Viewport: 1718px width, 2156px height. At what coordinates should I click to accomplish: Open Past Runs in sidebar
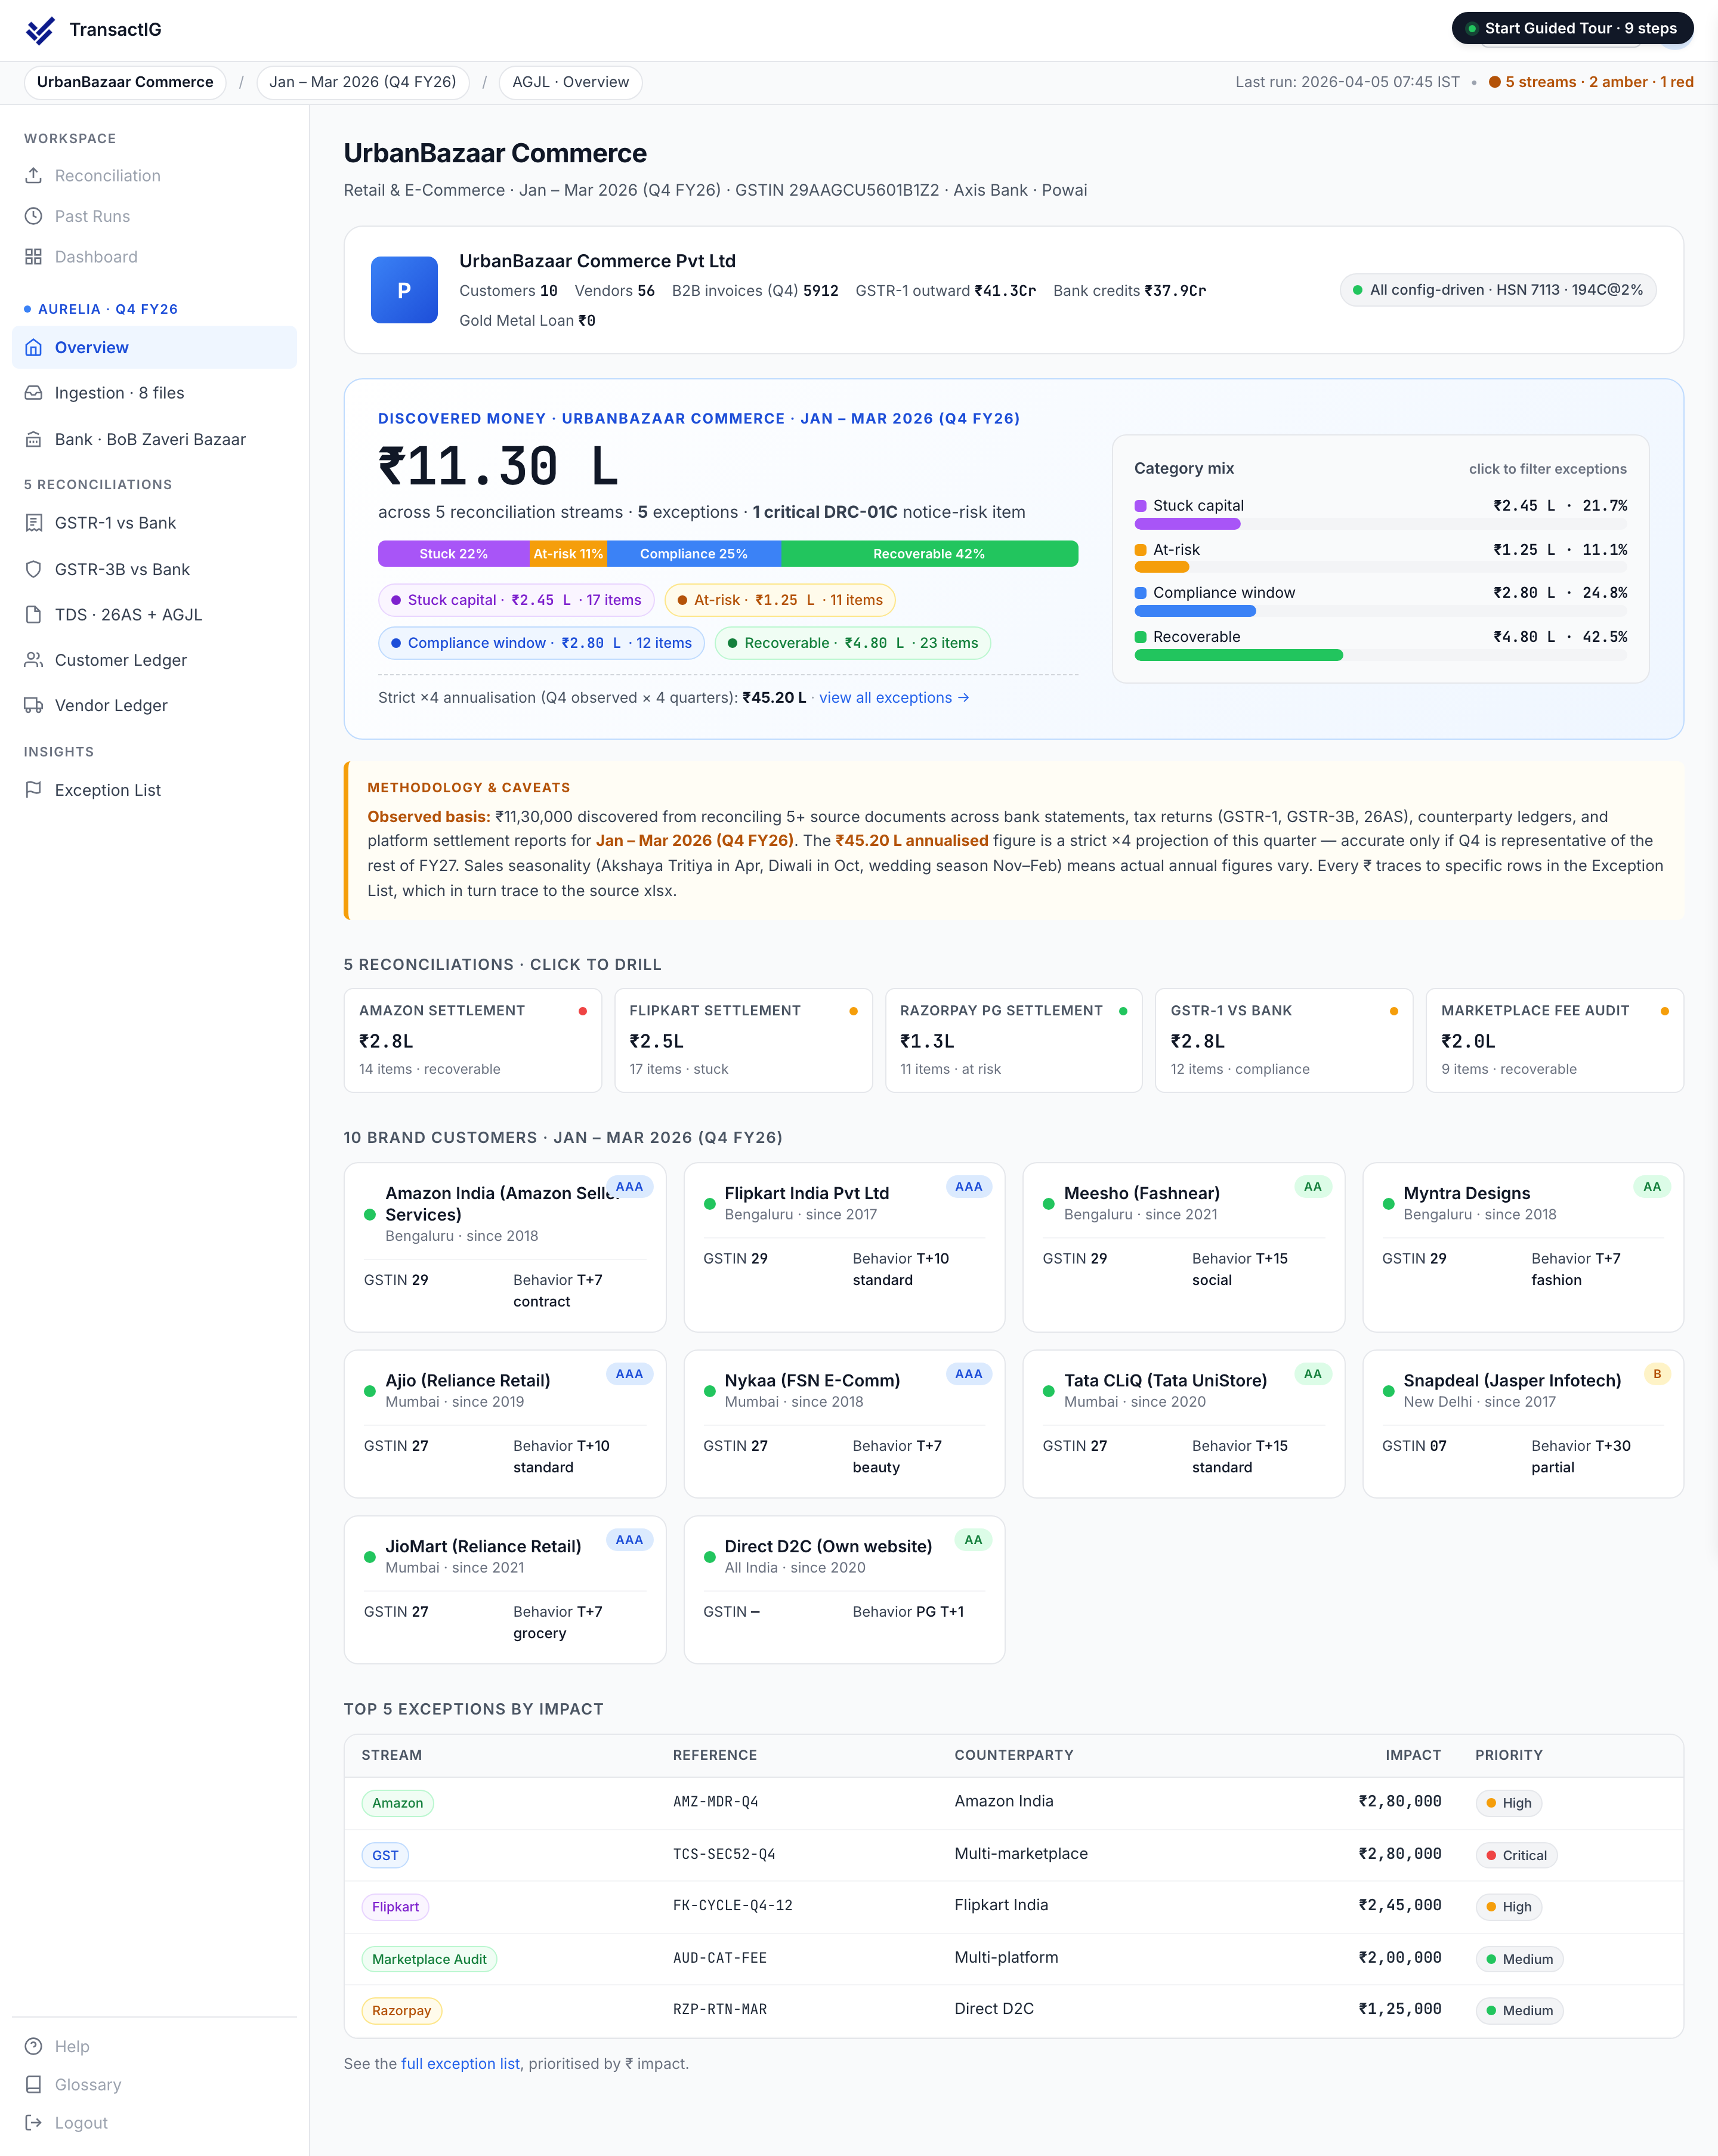coord(155,216)
